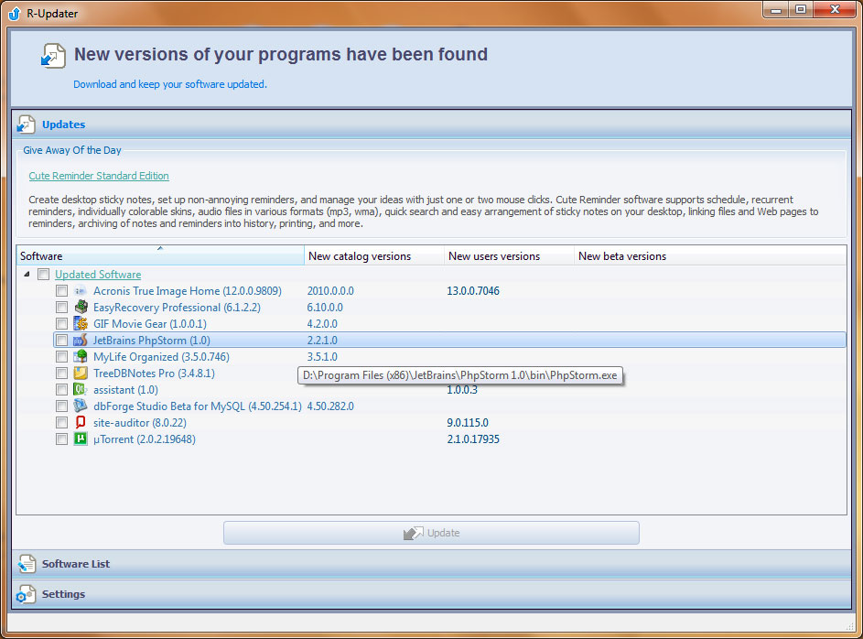This screenshot has width=863, height=639.
Task: Open the Settings panel
Action: pos(432,594)
